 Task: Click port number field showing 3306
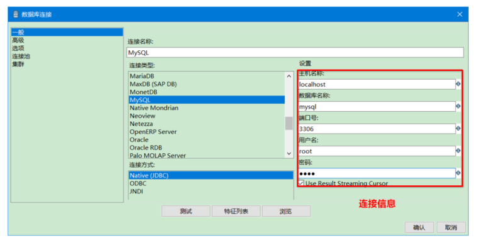(377, 129)
